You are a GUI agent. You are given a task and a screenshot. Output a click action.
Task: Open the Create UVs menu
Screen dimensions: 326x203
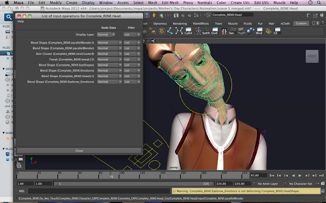pyautogui.click(x=240, y=3)
